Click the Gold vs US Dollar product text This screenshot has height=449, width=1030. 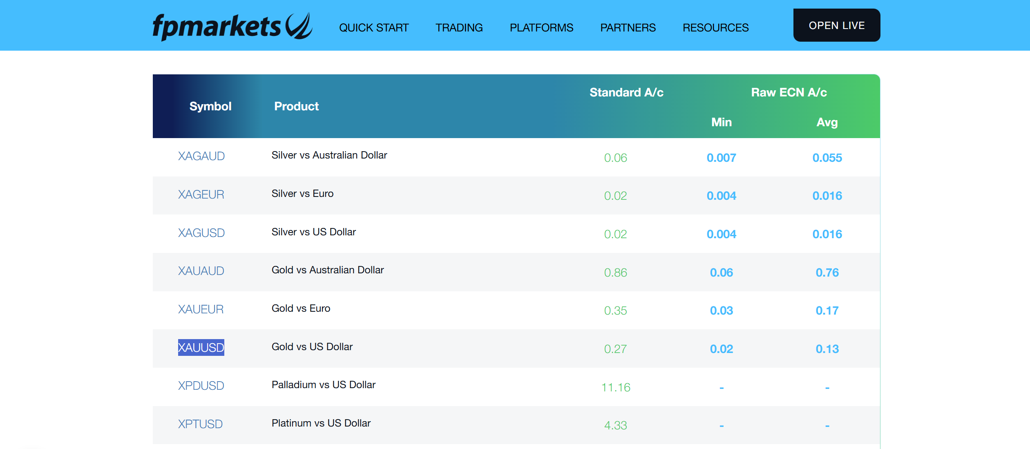click(312, 347)
